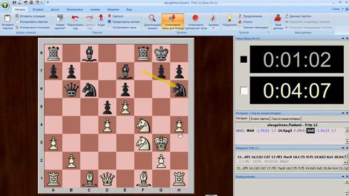Open База данных database icon

coord(278,22)
